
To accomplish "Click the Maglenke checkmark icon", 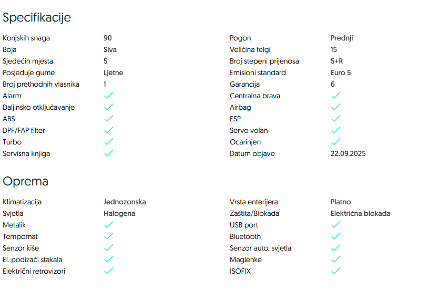I will point(336,259).
